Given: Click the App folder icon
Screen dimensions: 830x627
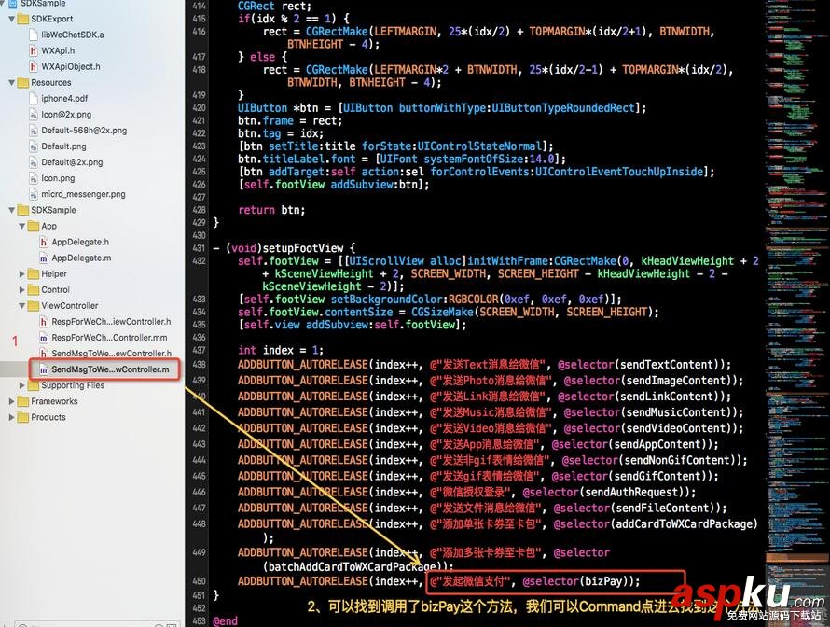Looking at the screenshot, I should tap(34, 226).
